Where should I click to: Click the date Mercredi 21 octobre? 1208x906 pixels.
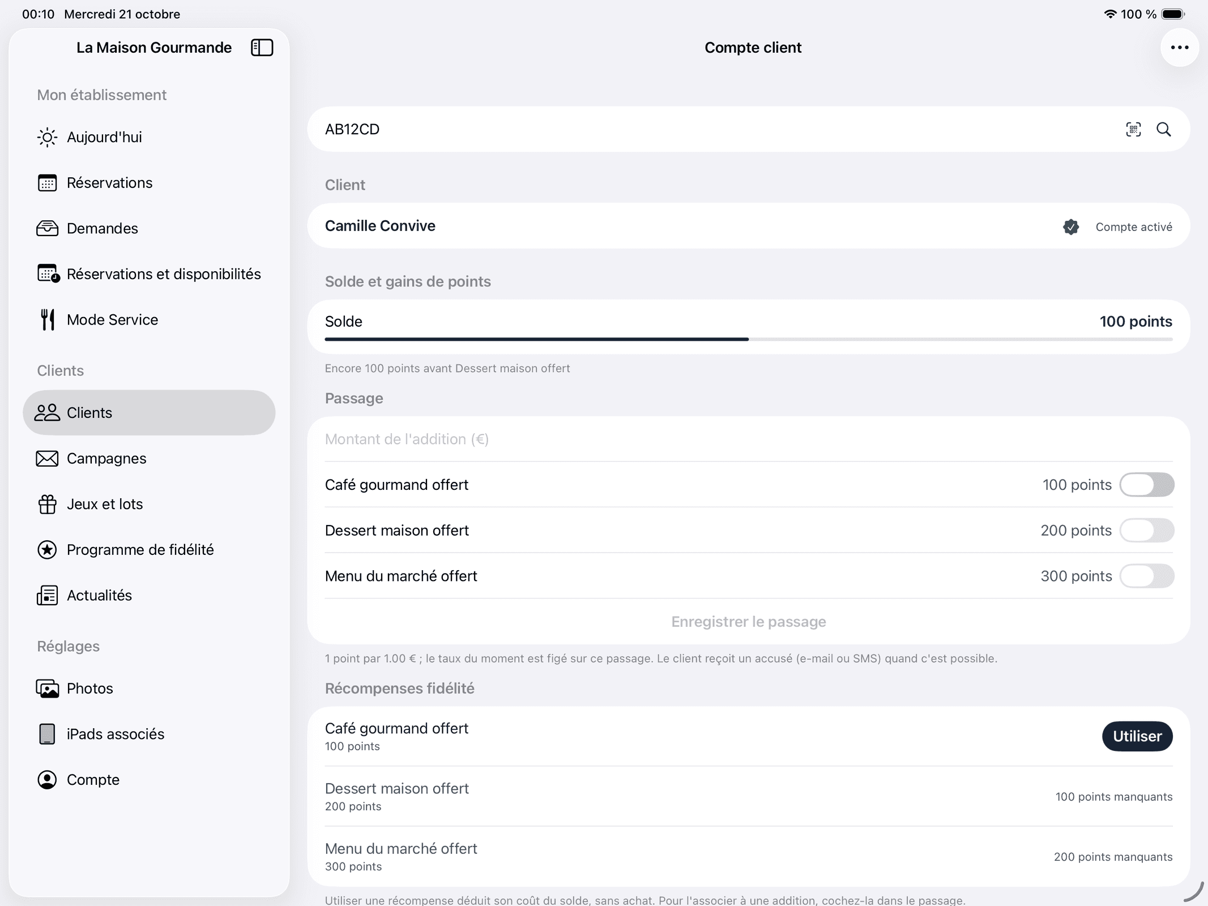[x=122, y=14]
